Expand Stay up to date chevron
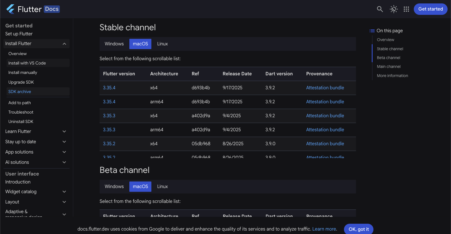Image resolution: width=451 pixels, height=234 pixels. tap(64, 142)
